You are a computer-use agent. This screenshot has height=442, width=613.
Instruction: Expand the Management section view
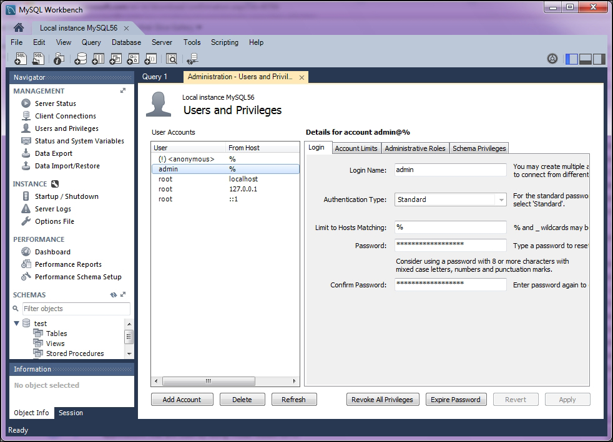tap(123, 90)
